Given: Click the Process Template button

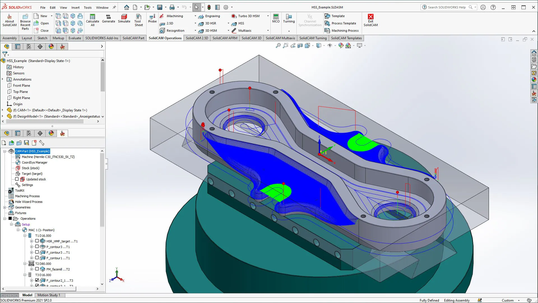Looking at the screenshot, I should tap(344, 23).
